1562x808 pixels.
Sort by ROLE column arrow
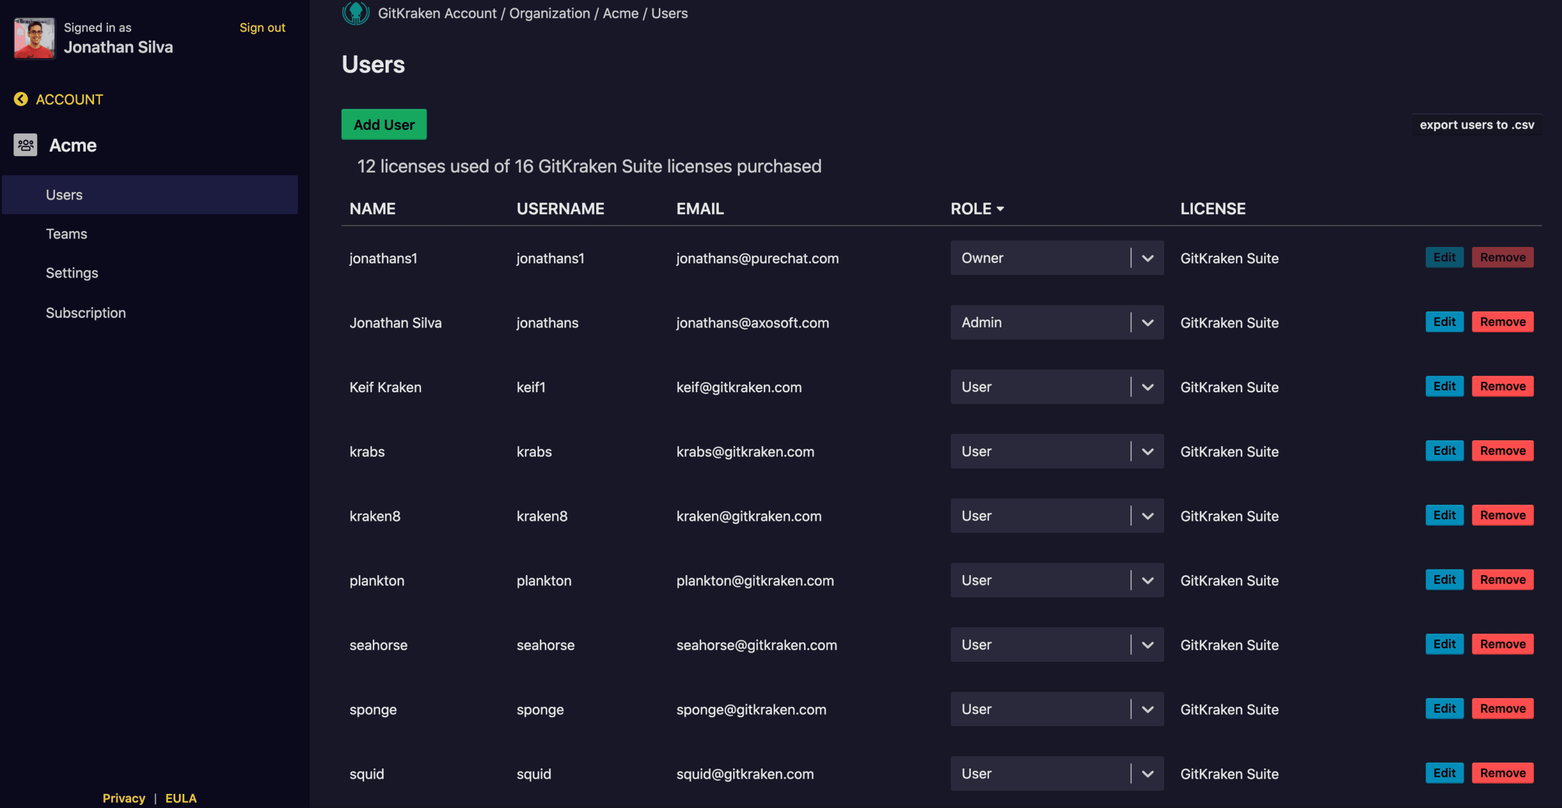pos(1000,209)
